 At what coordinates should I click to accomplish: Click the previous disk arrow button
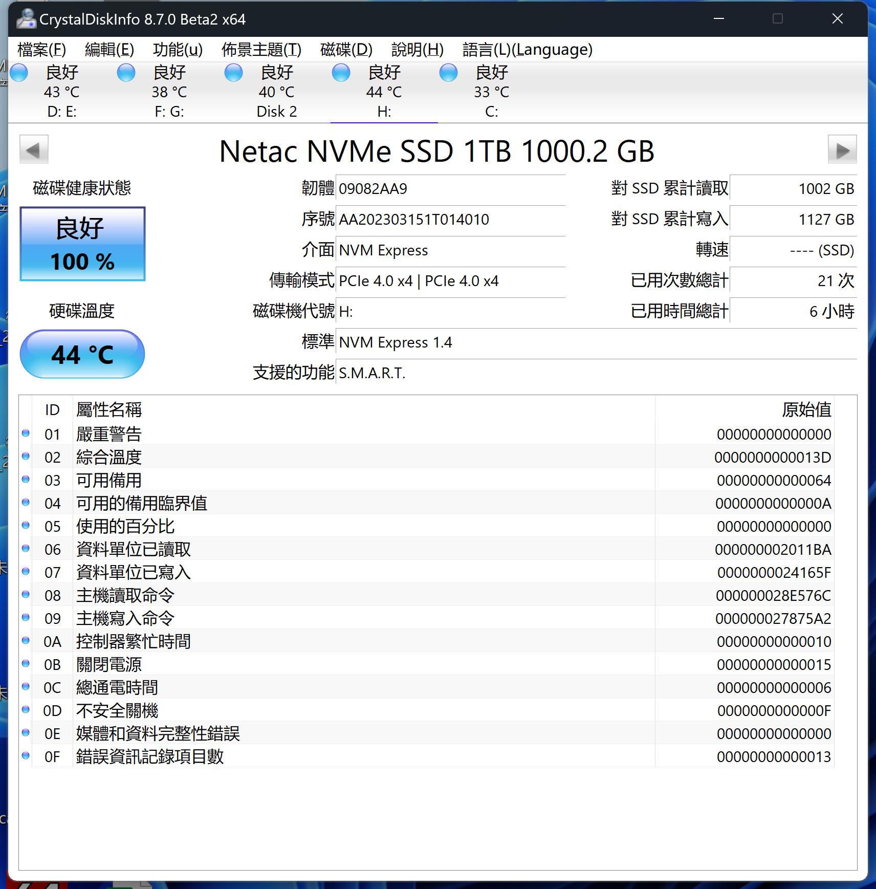click(x=34, y=149)
